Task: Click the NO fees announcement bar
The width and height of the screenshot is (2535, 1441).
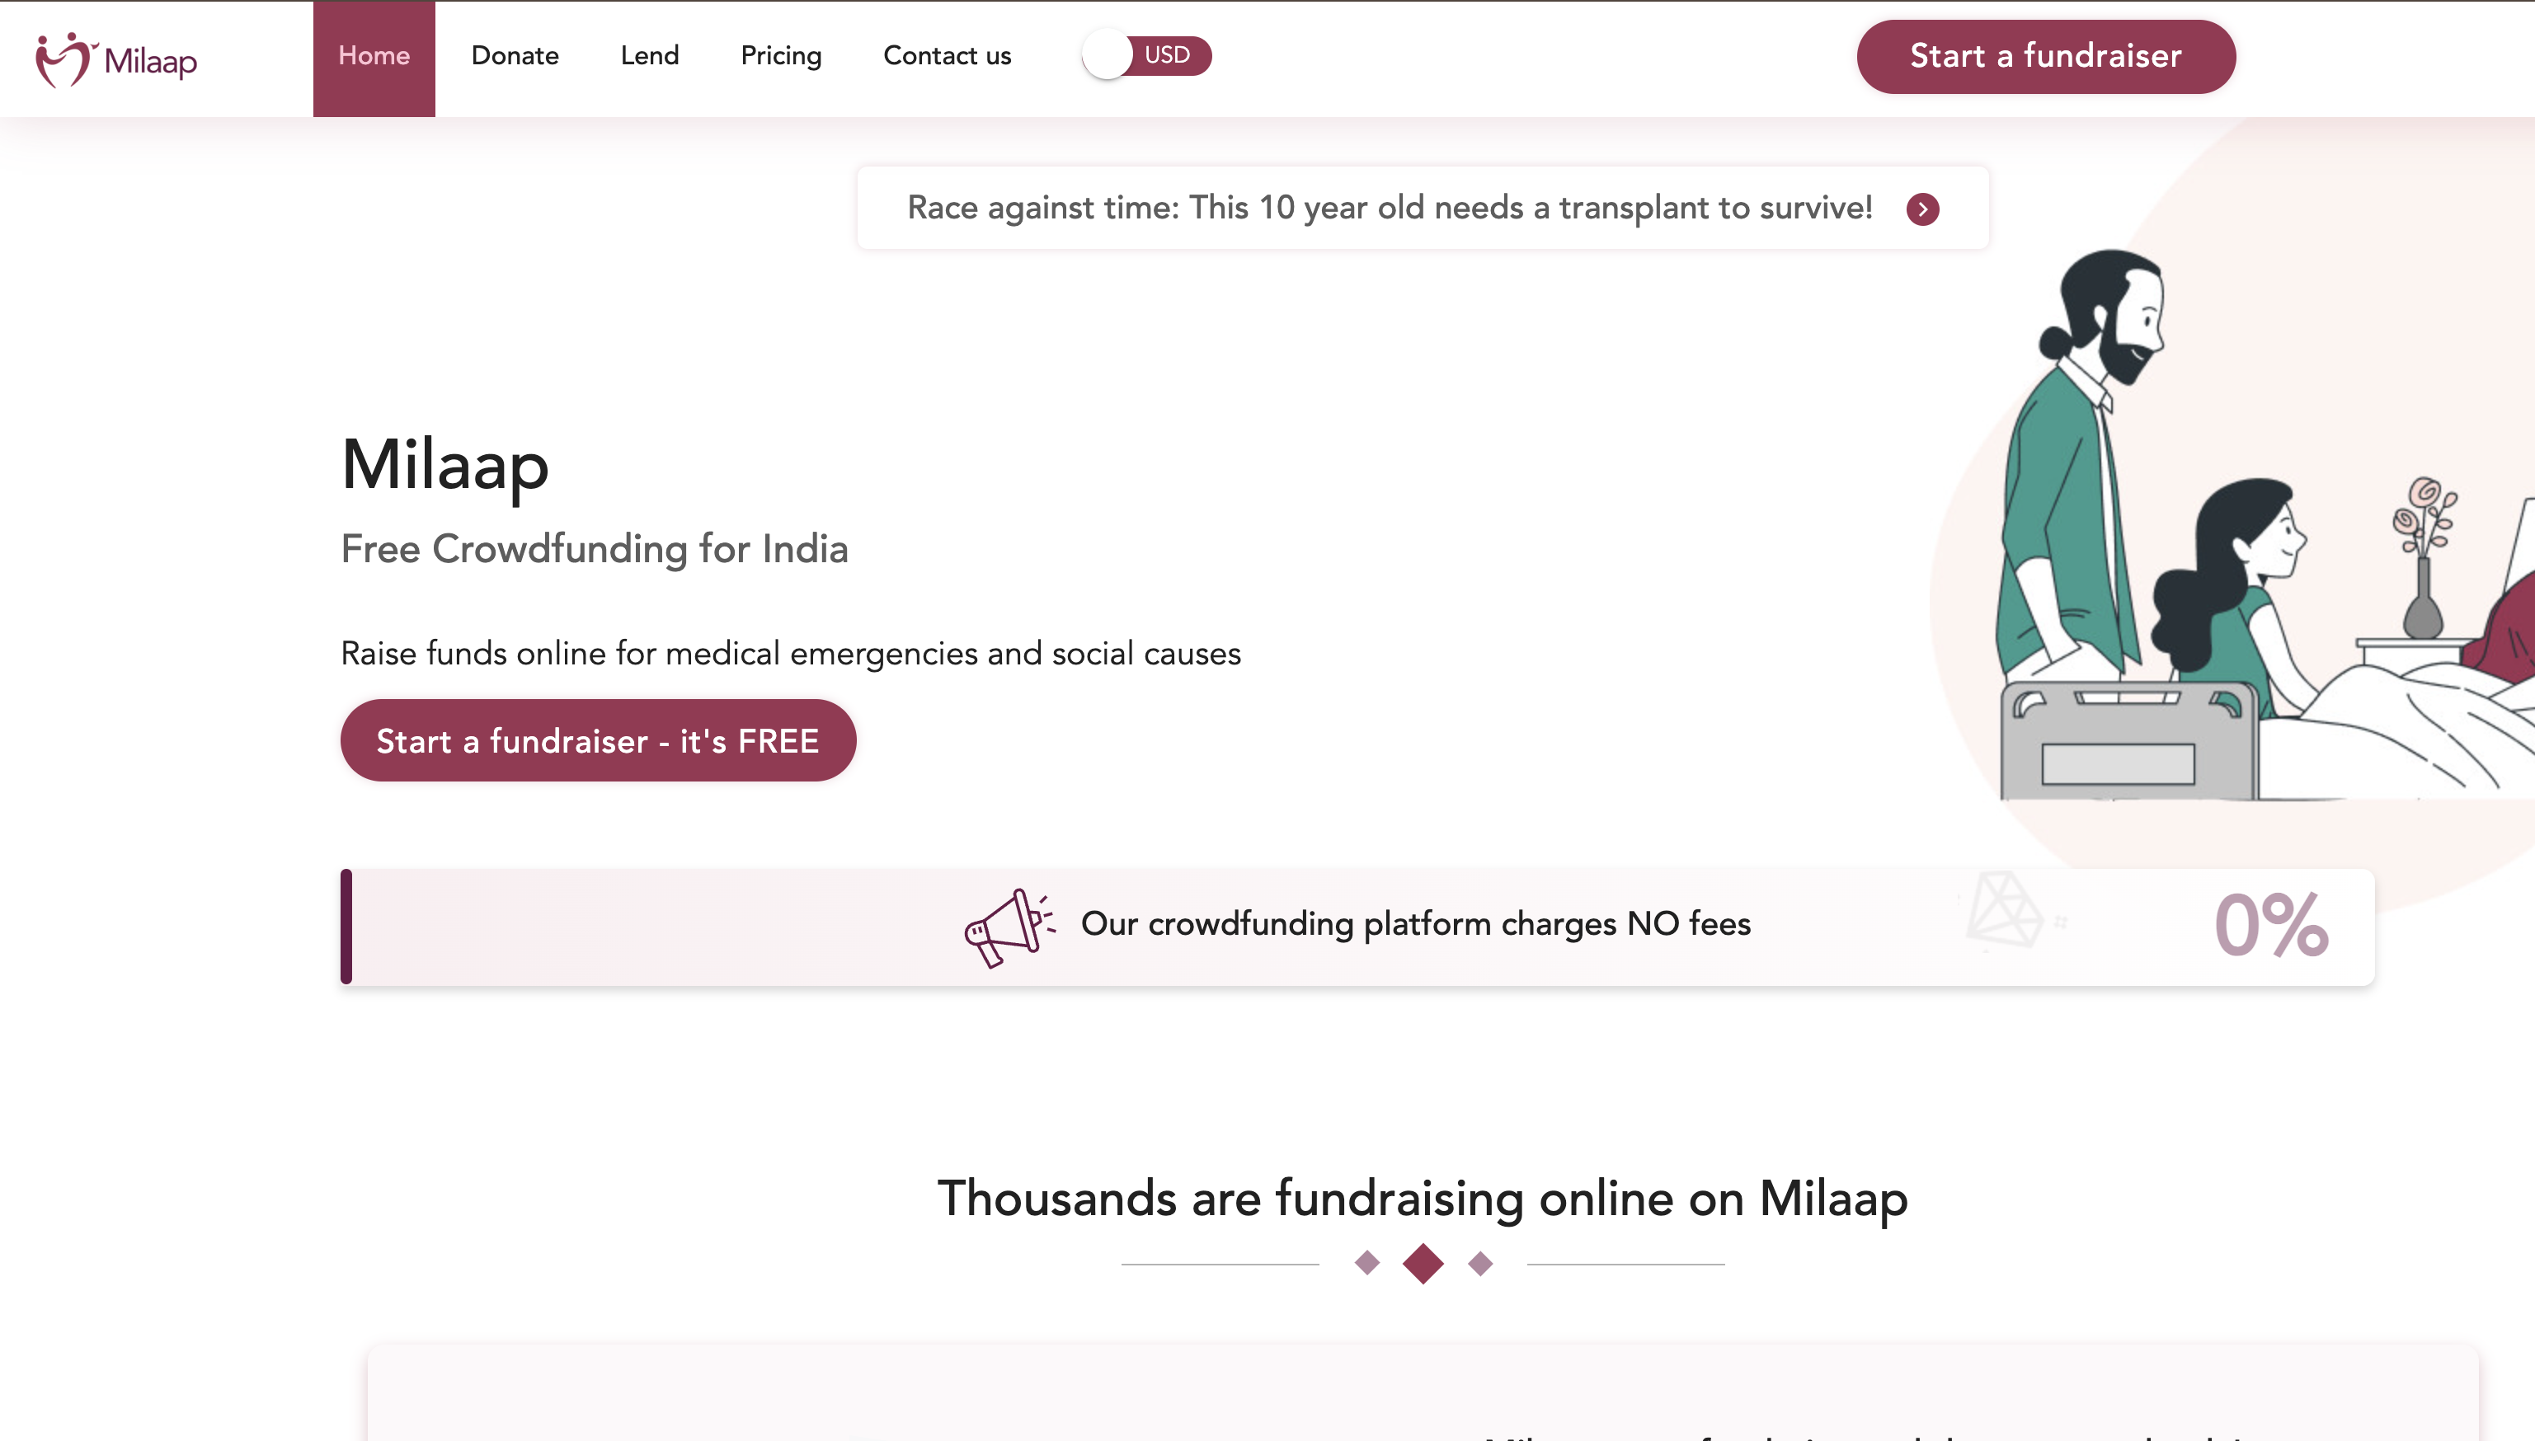Action: coord(1357,927)
